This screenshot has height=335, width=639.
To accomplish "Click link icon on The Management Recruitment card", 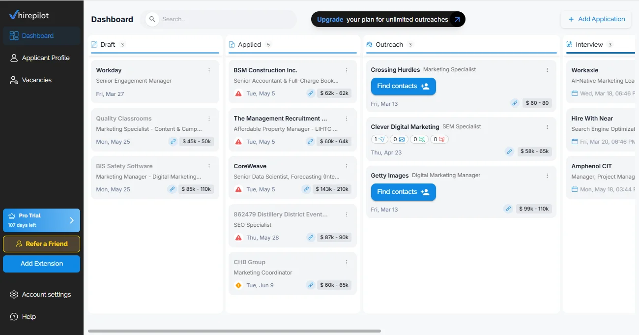I will [x=310, y=142].
